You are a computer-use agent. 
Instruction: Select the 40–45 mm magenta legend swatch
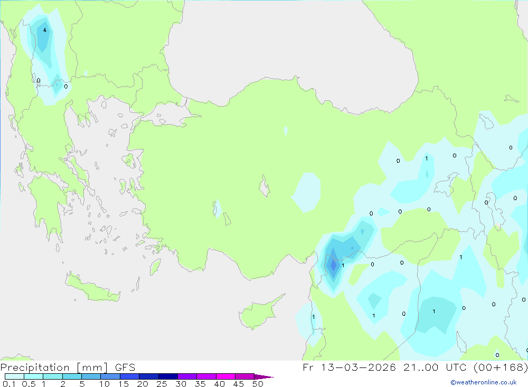click(225, 376)
